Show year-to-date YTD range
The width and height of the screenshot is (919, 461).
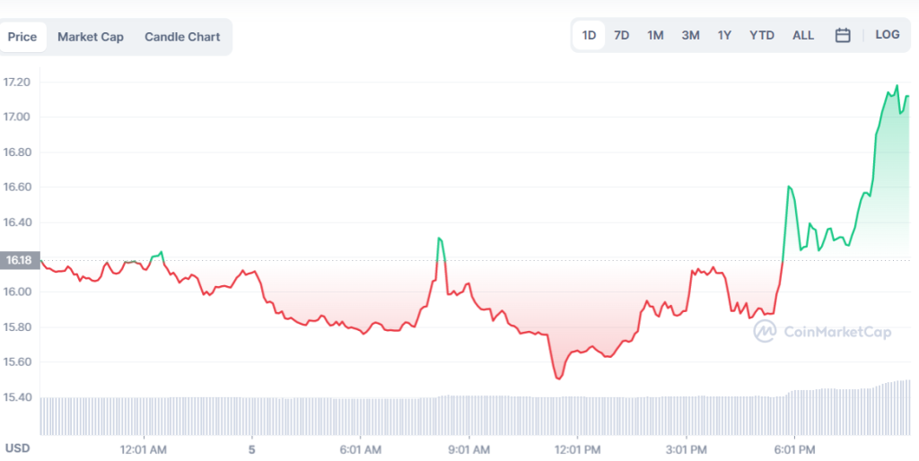(762, 35)
